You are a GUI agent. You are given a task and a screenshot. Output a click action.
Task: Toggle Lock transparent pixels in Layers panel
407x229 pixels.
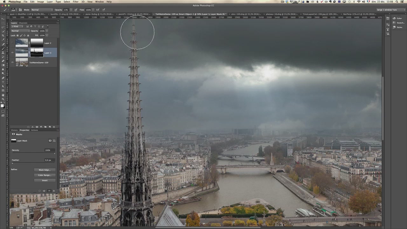pos(17,35)
